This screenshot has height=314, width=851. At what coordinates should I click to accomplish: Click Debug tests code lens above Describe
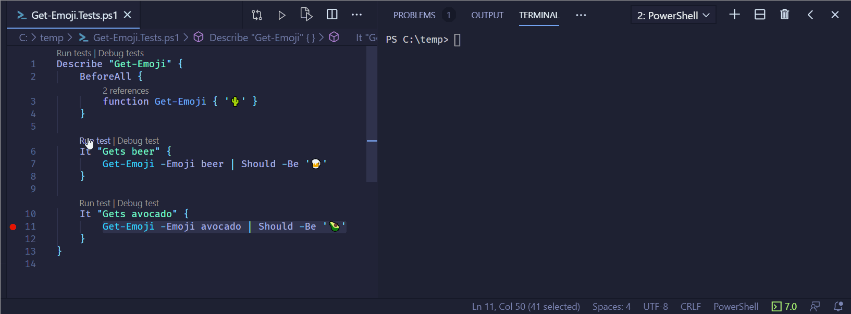pyautogui.click(x=121, y=53)
